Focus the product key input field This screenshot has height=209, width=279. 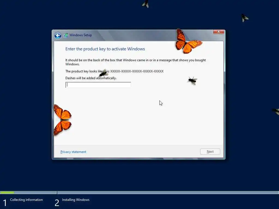98,85
